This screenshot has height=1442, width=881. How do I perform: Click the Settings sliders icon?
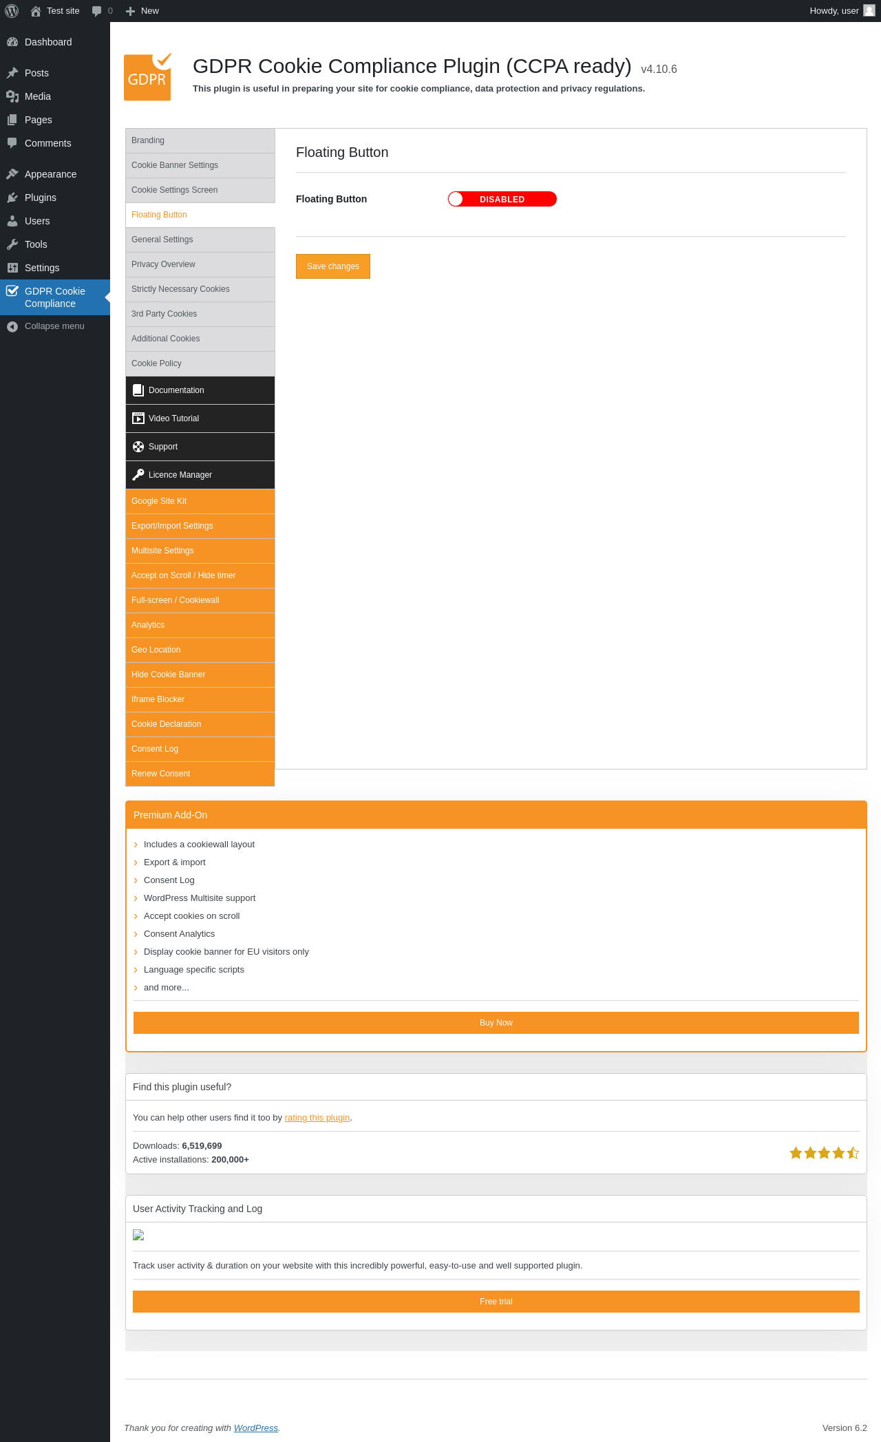[12, 268]
